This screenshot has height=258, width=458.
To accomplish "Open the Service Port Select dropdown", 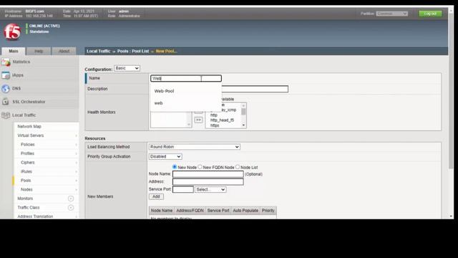I will pos(210,189).
